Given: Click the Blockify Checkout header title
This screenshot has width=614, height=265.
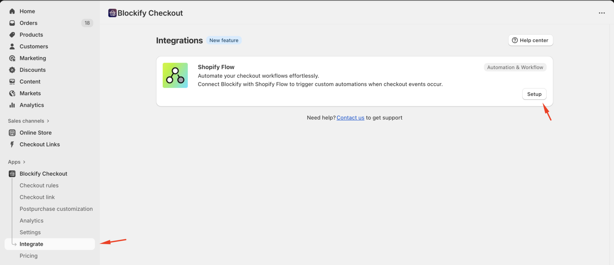Looking at the screenshot, I should [x=150, y=13].
